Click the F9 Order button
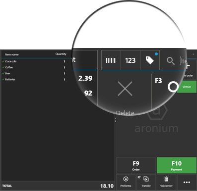Viewport: 197px width, 191px height. pos(136,165)
